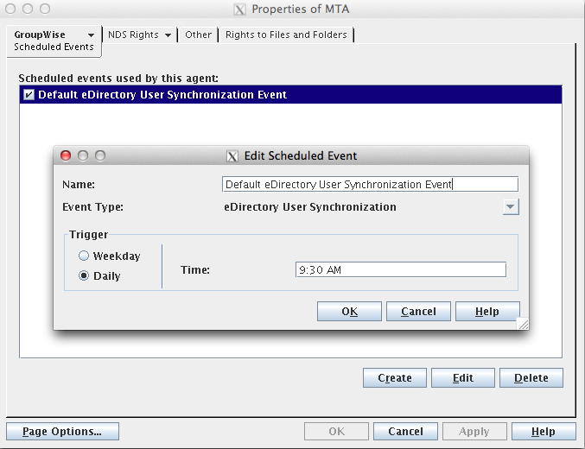This screenshot has width=585, height=449.
Task: Delete the selected scheduled event
Action: (531, 378)
